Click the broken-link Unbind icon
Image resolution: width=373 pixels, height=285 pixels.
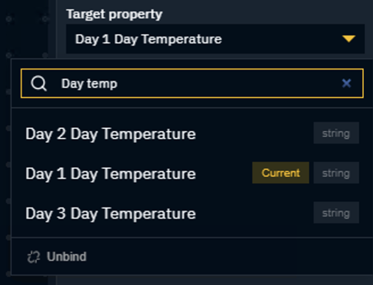[34, 257]
